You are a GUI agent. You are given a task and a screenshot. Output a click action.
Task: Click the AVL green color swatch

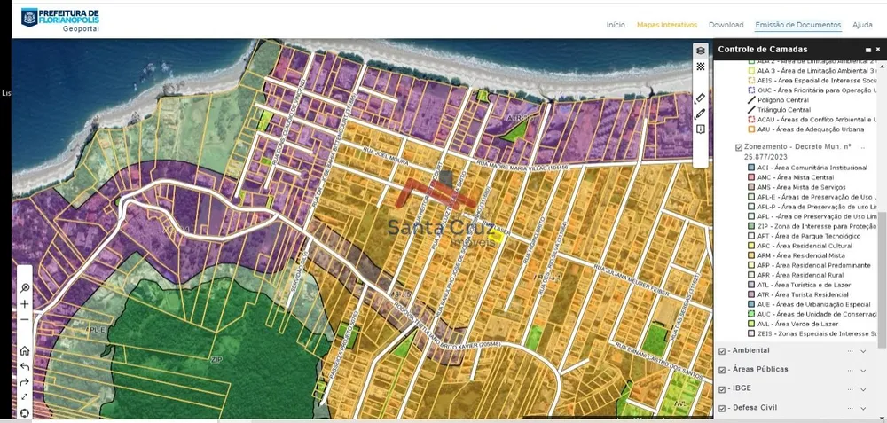[x=751, y=324]
